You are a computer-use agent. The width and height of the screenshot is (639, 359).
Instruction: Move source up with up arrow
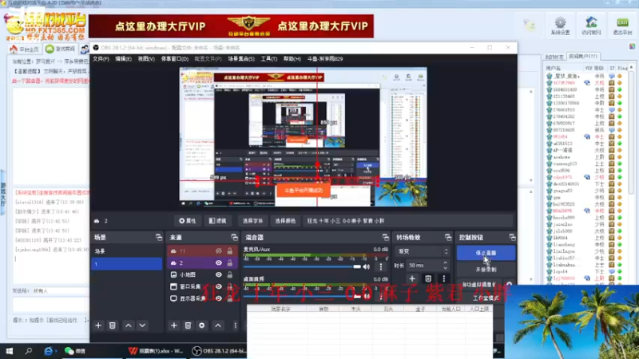click(218, 325)
